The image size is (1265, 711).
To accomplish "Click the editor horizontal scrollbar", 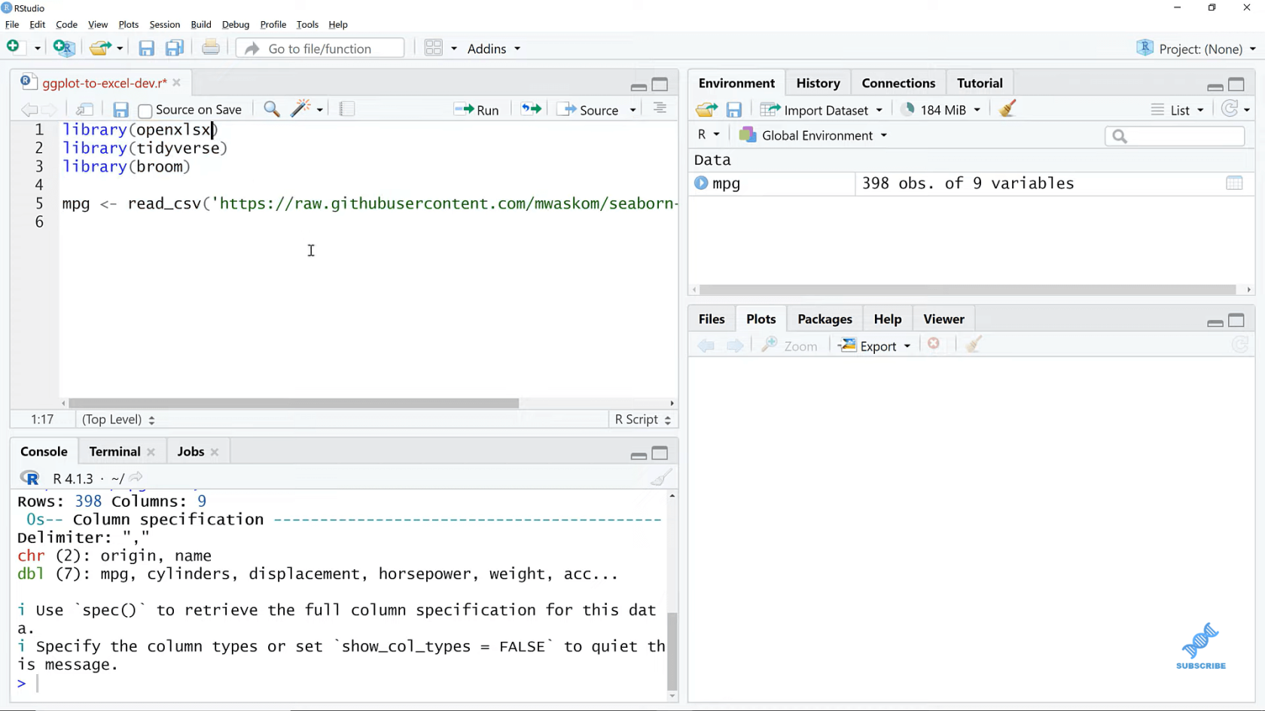I will [x=294, y=403].
